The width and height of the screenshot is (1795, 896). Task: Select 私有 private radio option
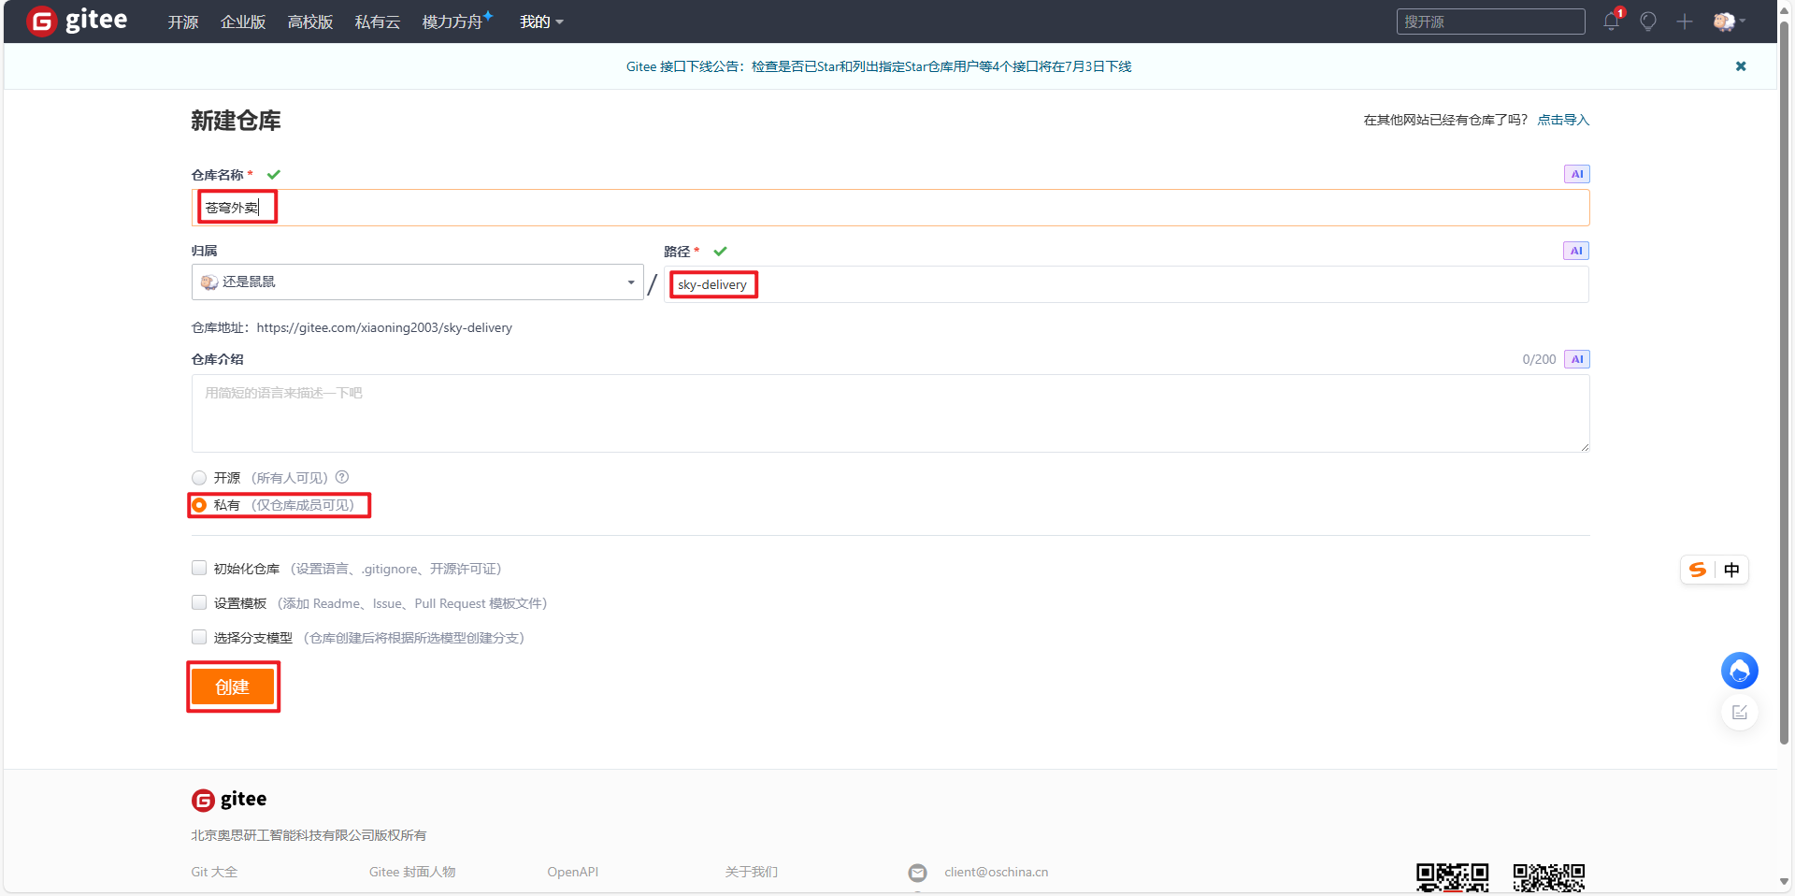199,505
